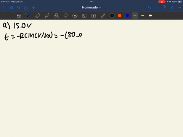The width and height of the screenshot is (183, 137).
Task: Select the Highlighter tool
Action: [47, 16]
